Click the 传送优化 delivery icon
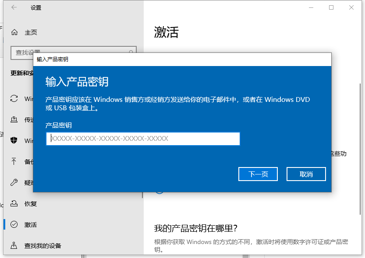365x258 pixels. click(14, 119)
